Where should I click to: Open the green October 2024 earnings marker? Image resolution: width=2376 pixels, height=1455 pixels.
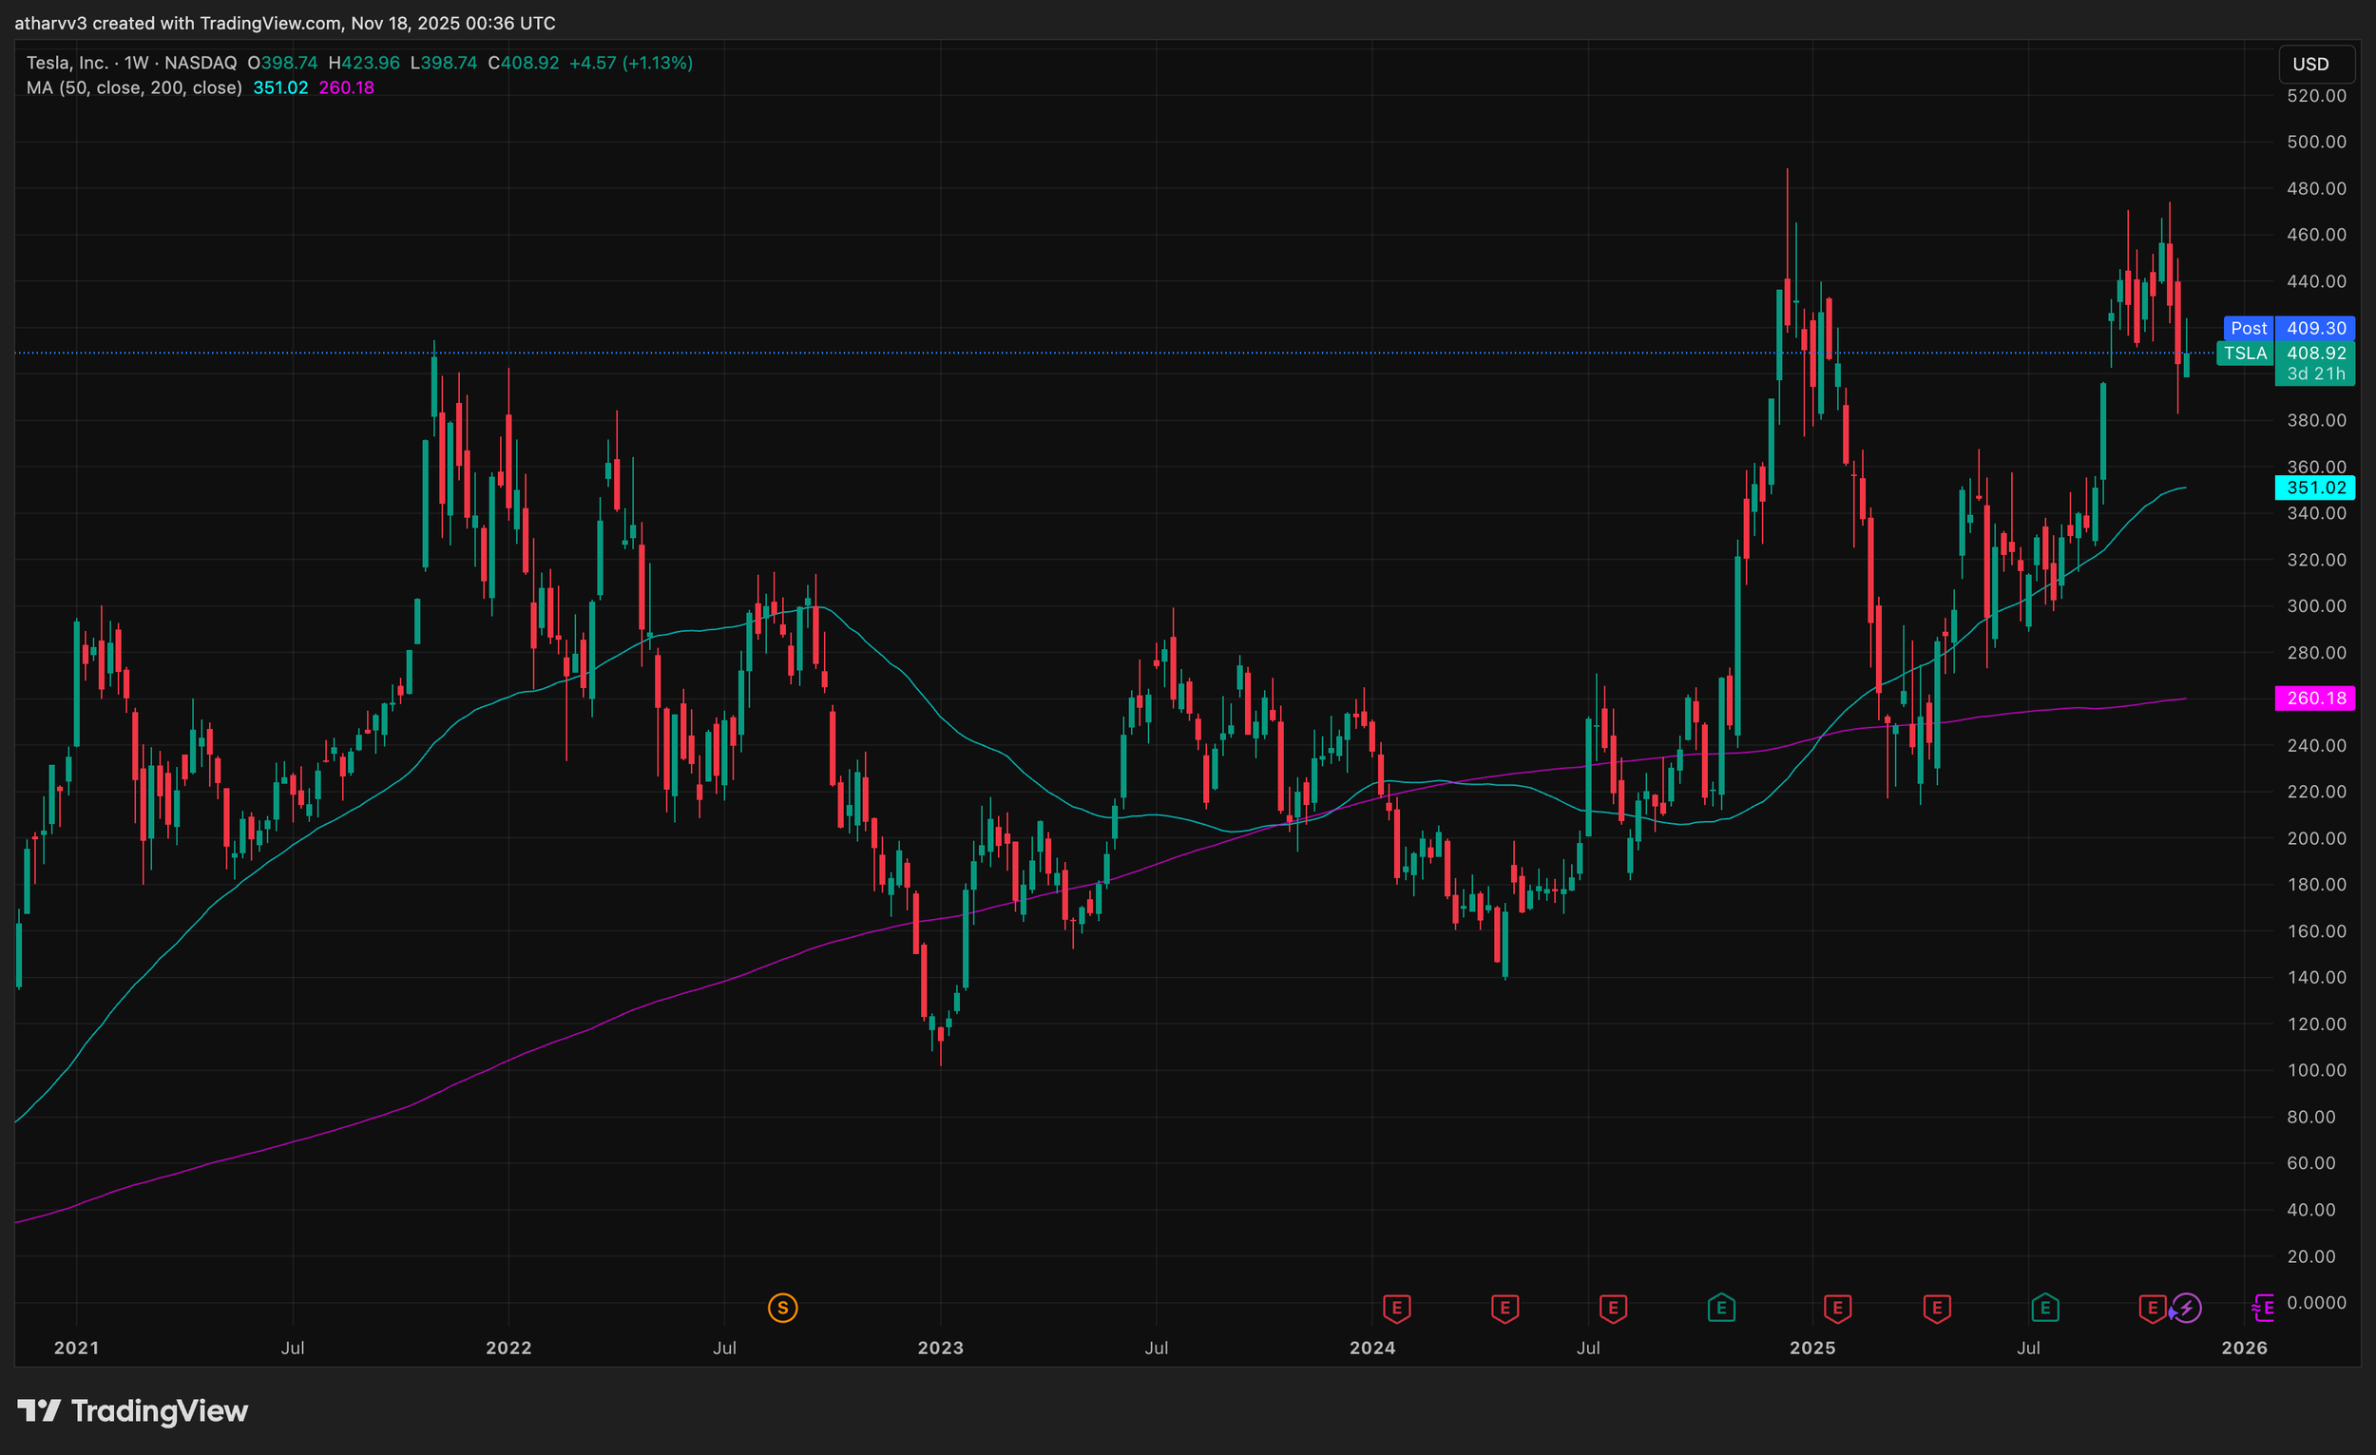pyautogui.click(x=1721, y=1309)
